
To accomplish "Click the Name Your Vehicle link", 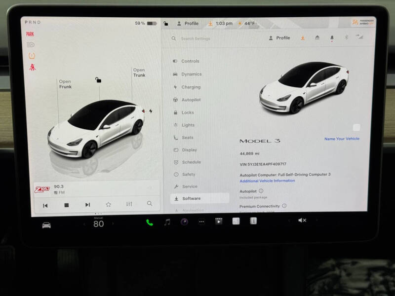I will click(342, 139).
